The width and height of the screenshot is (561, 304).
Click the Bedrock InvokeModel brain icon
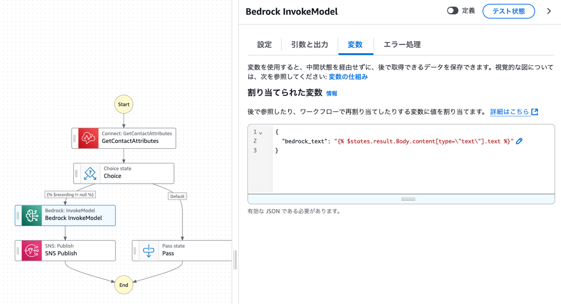coord(32,215)
